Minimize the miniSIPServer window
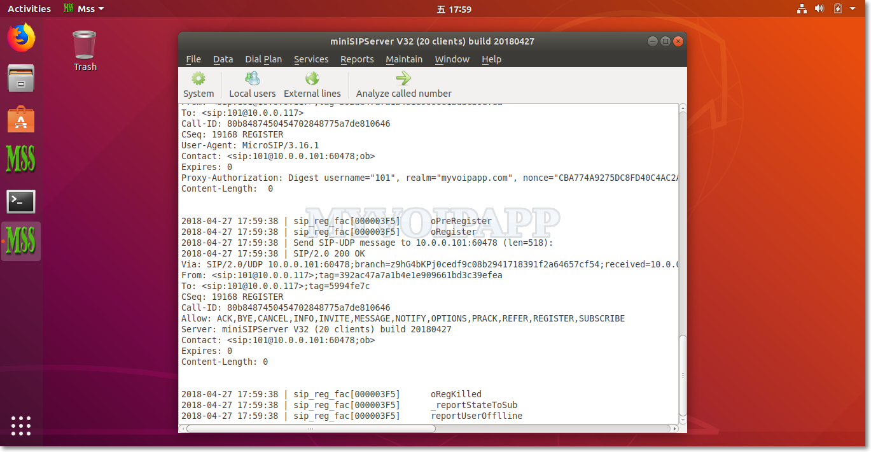This screenshot has width=871, height=452. (x=652, y=41)
